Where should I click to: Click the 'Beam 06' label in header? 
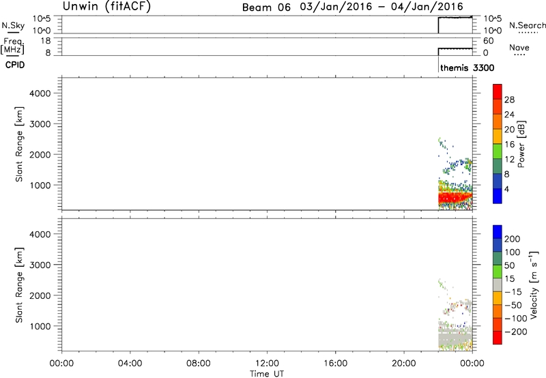pos(266,8)
